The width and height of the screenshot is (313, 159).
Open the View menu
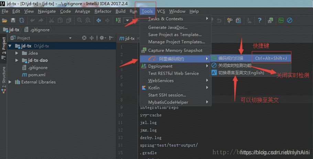(x=29, y=11)
